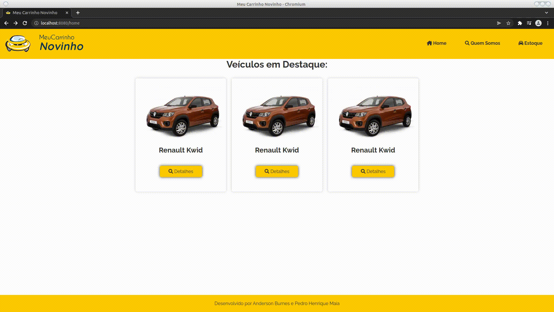Screen dimensions: 554x312
Task: Open the media control icon in toolbar
Action: coord(529,23)
